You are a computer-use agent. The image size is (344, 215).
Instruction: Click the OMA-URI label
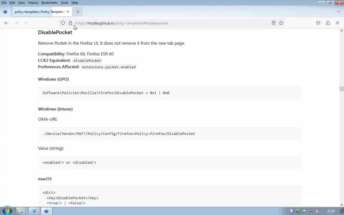coord(48,119)
